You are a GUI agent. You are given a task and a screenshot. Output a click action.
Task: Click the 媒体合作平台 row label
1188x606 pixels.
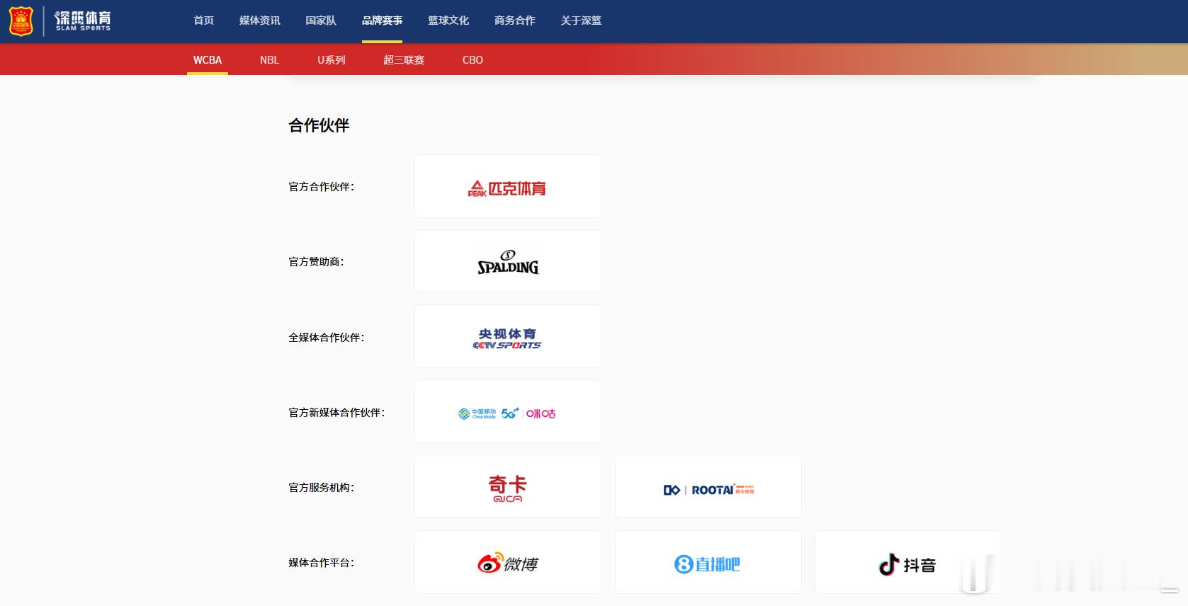pos(322,563)
